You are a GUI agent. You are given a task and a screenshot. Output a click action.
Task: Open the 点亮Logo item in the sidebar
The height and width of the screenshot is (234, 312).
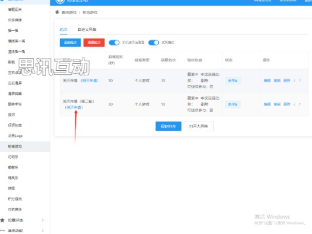[x=15, y=136]
